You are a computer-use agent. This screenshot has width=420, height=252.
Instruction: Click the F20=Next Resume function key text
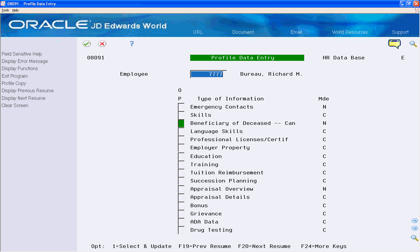(x=264, y=246)
